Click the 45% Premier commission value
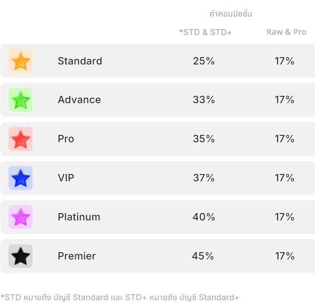Image resolution: width=315 pixels, height=305 pixels. [x=203, y=256]
